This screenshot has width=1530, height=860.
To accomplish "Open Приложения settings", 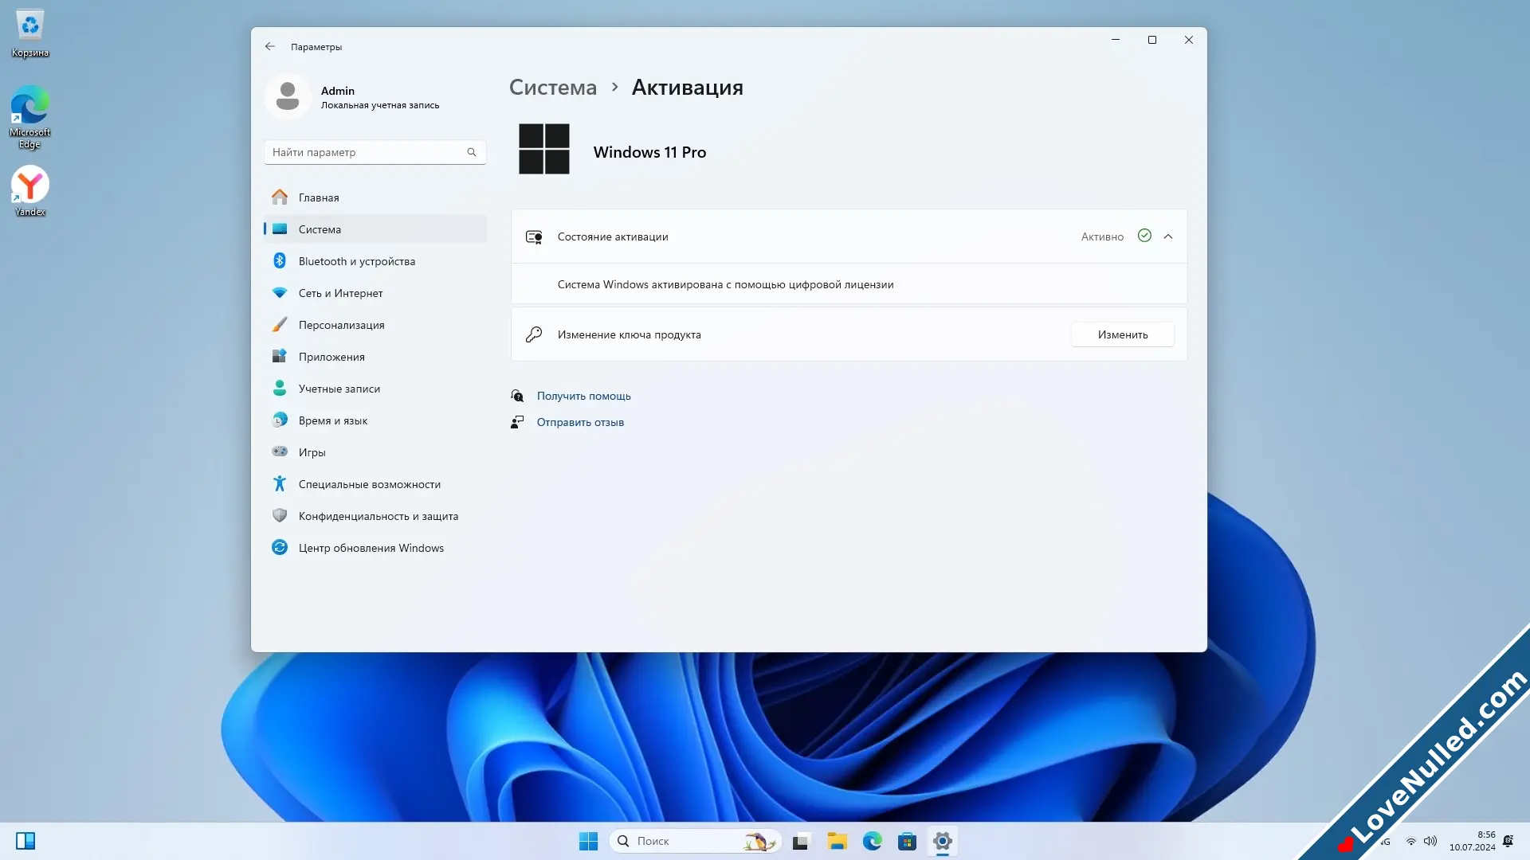I will pos(375,357).
